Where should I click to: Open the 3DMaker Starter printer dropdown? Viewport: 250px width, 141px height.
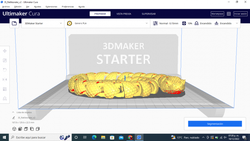click(x=43, y=23)
